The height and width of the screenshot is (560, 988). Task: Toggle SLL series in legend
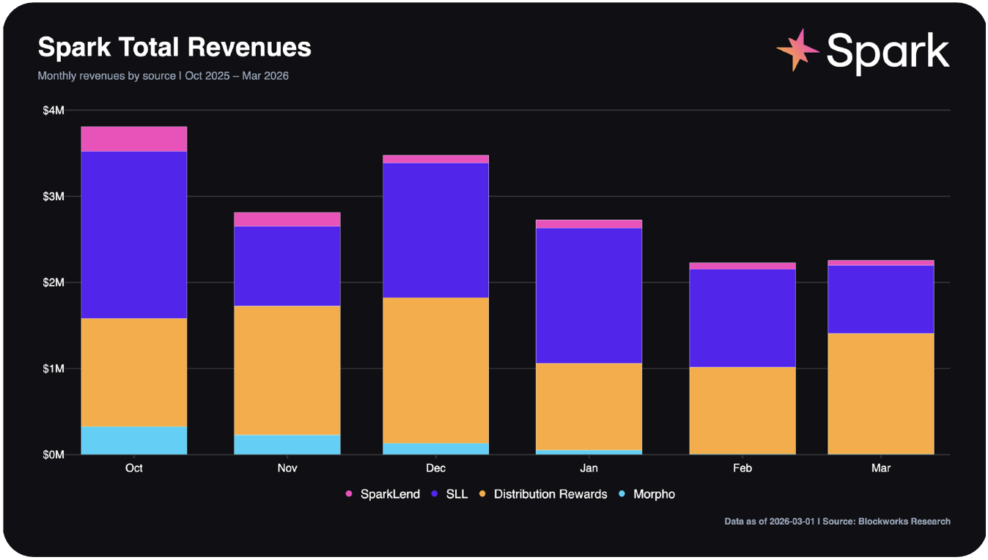click(449, 494)
